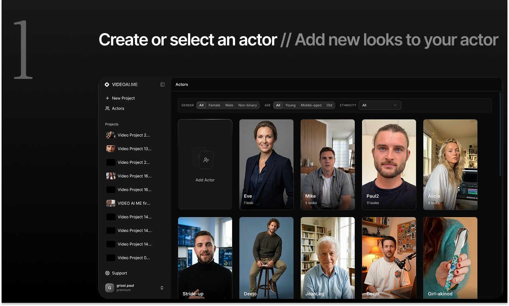Collapse the sidebar using the panel icon

162,84
